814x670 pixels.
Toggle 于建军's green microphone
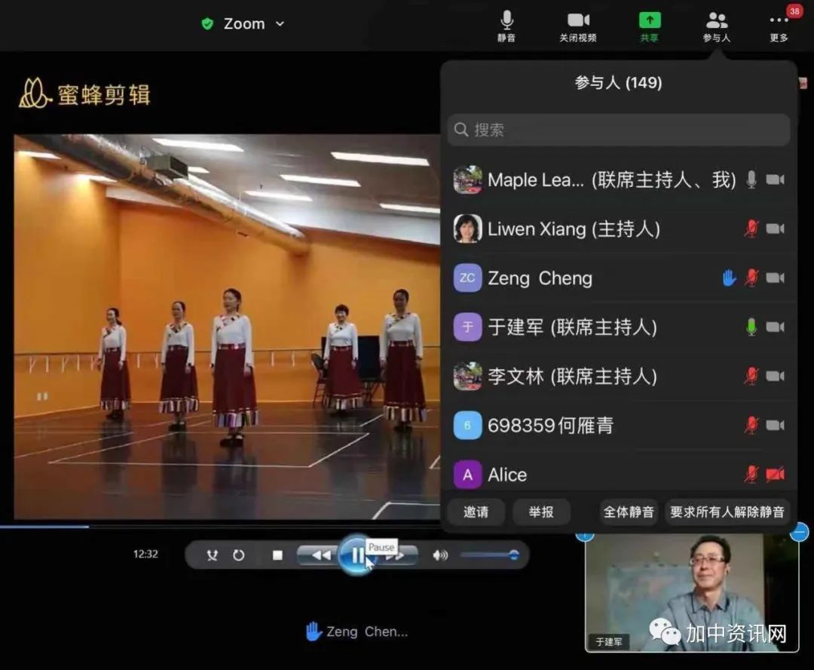click(751, 327)
